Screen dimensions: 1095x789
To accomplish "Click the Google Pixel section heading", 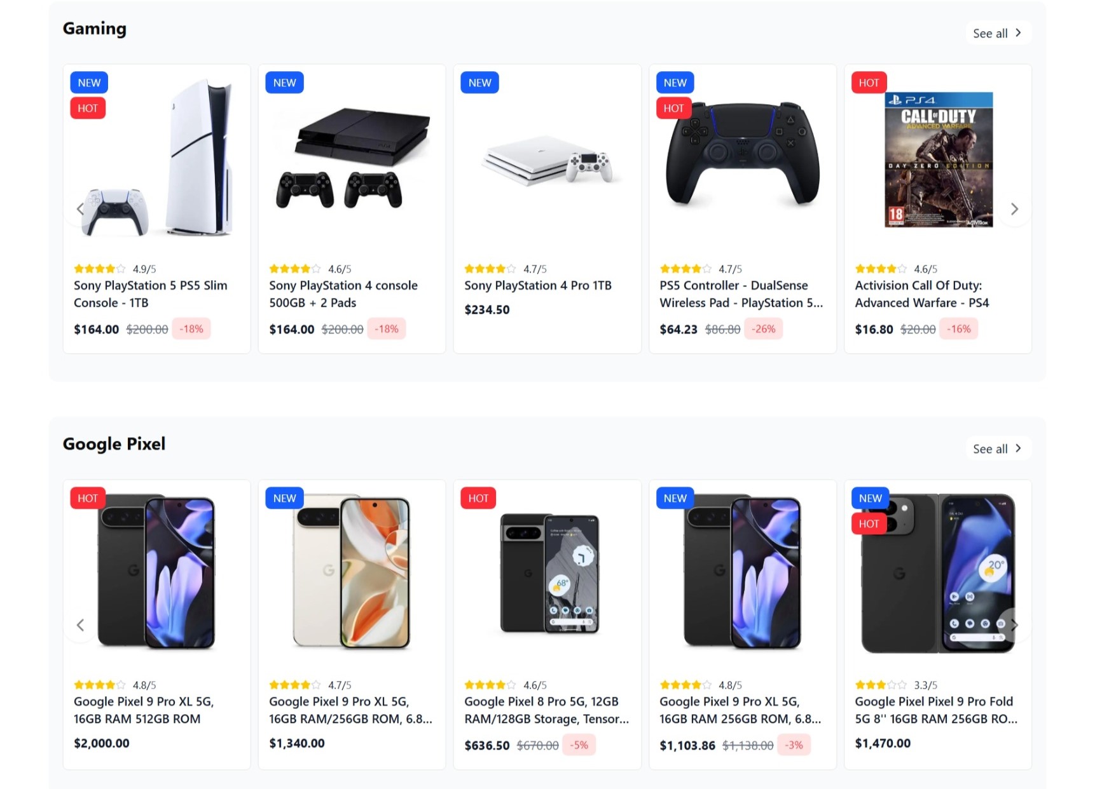I will pyautogui.click(x=114, y=443).
